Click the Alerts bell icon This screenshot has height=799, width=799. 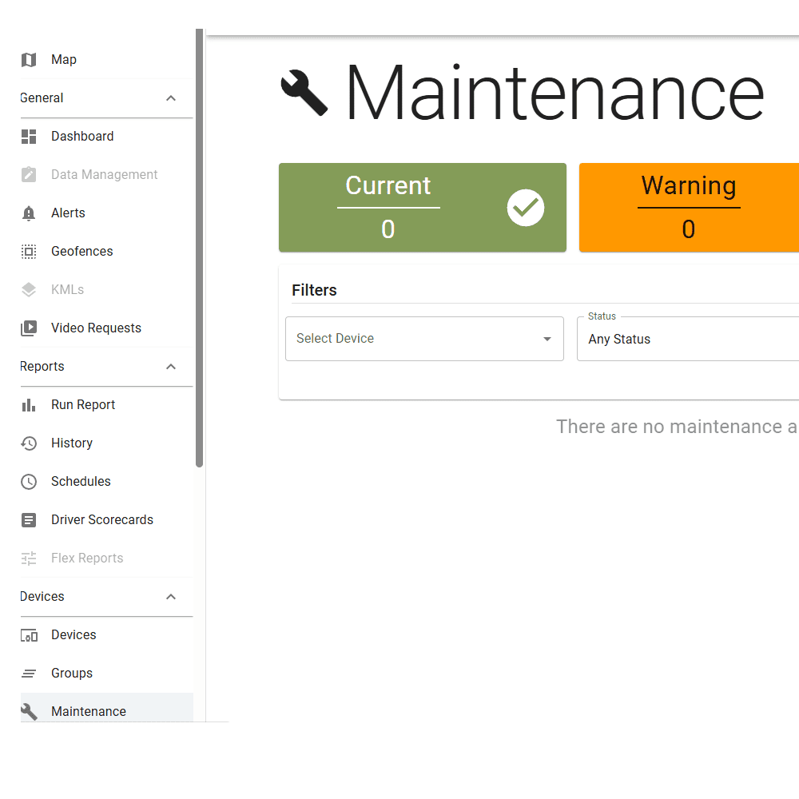pyautogui.click(x=29, y=213)
